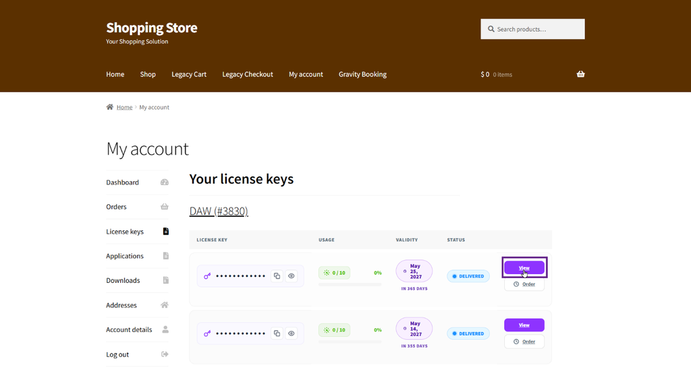Click the "IN 355 DAYS" text
The width and height of the screenshot is (691, 386).
click(414, 346)
